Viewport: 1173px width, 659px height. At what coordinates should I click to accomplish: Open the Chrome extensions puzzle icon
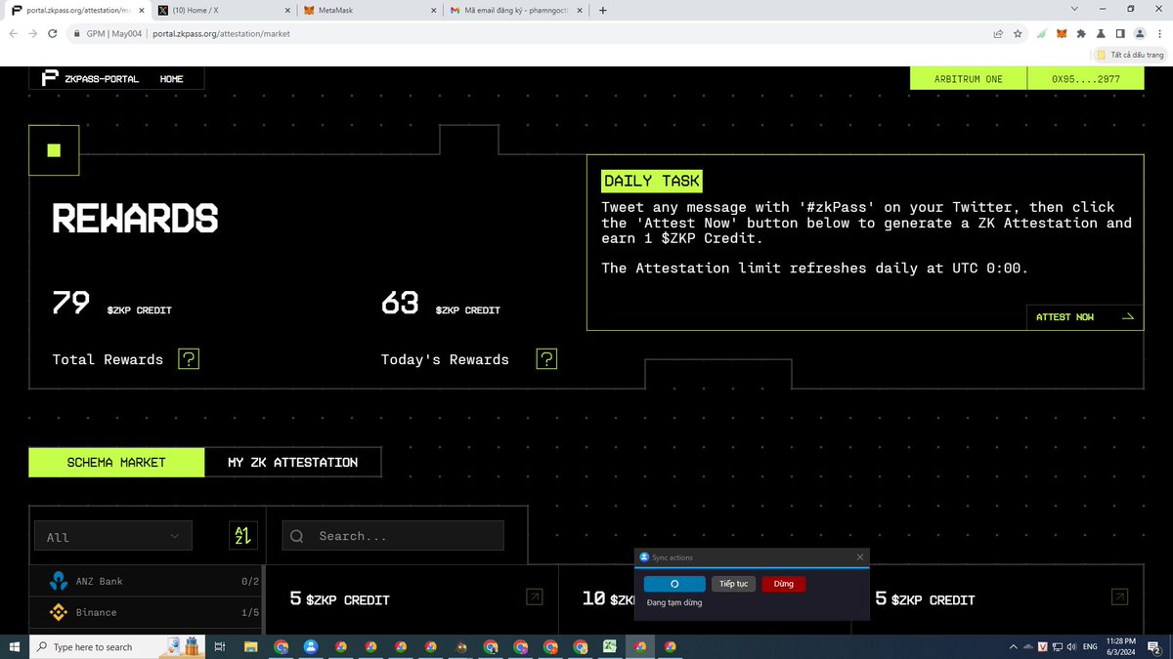(x=1080, y=33)
